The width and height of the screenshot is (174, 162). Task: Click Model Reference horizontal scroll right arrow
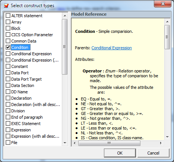(x=161, y=143)
